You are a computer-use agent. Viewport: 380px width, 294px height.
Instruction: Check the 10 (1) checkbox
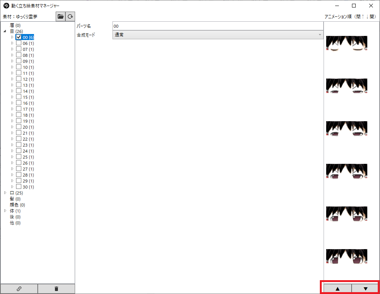(x=19, y=67)
